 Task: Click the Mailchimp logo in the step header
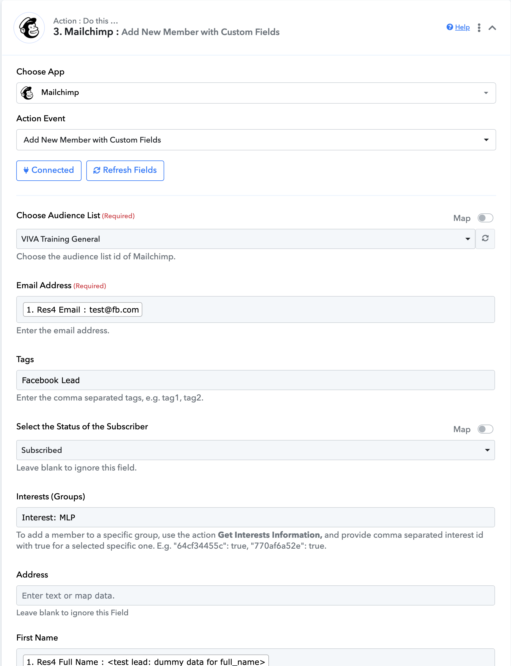29,28
